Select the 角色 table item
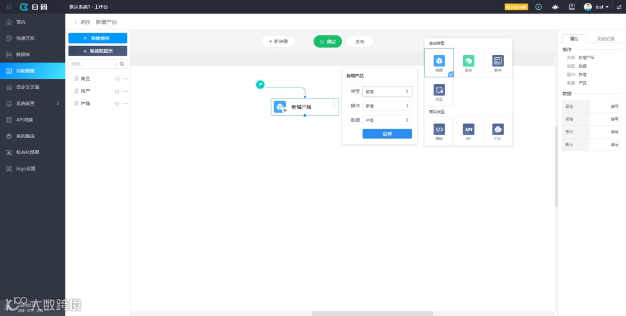This screenshot has width=626, height=316. (x=85, y=79)
